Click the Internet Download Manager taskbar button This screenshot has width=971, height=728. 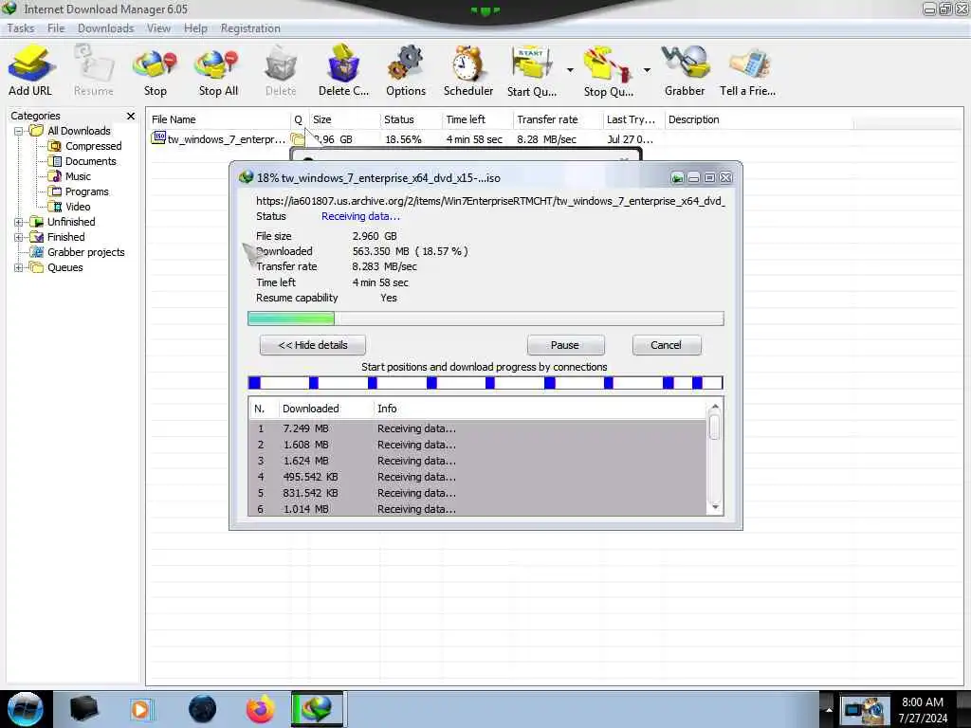click(317, 709)
